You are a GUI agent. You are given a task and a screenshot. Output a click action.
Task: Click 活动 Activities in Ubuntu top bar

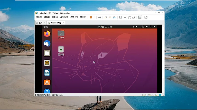click(x=46, y=27)
